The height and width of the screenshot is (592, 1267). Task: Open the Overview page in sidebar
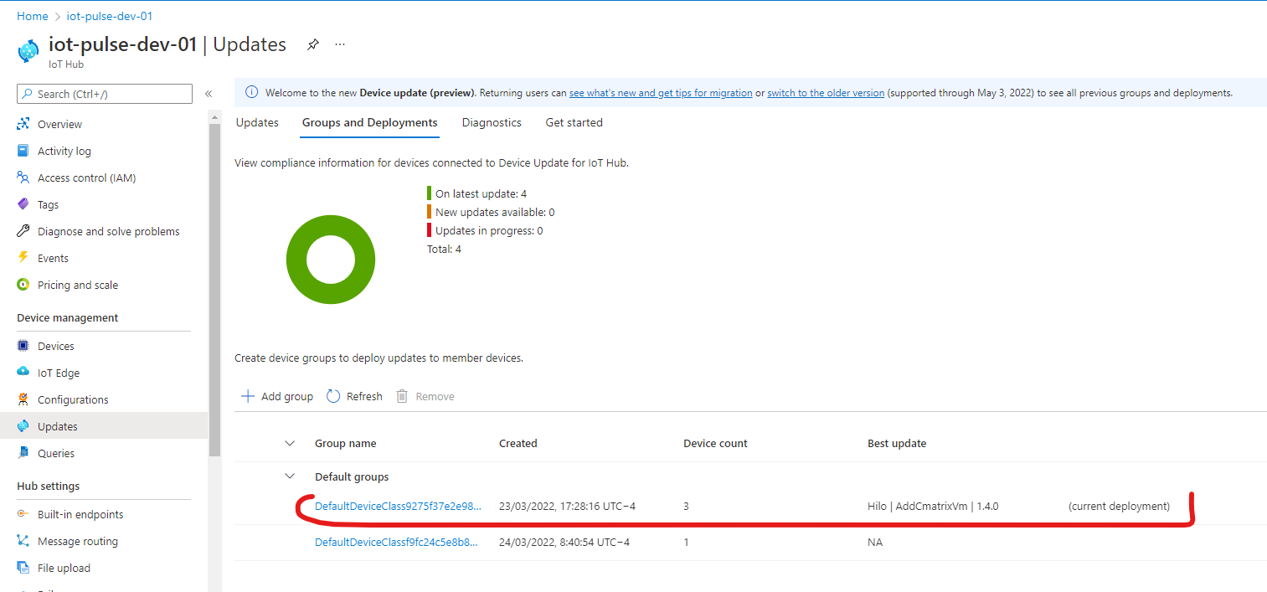tap(59, 124)
